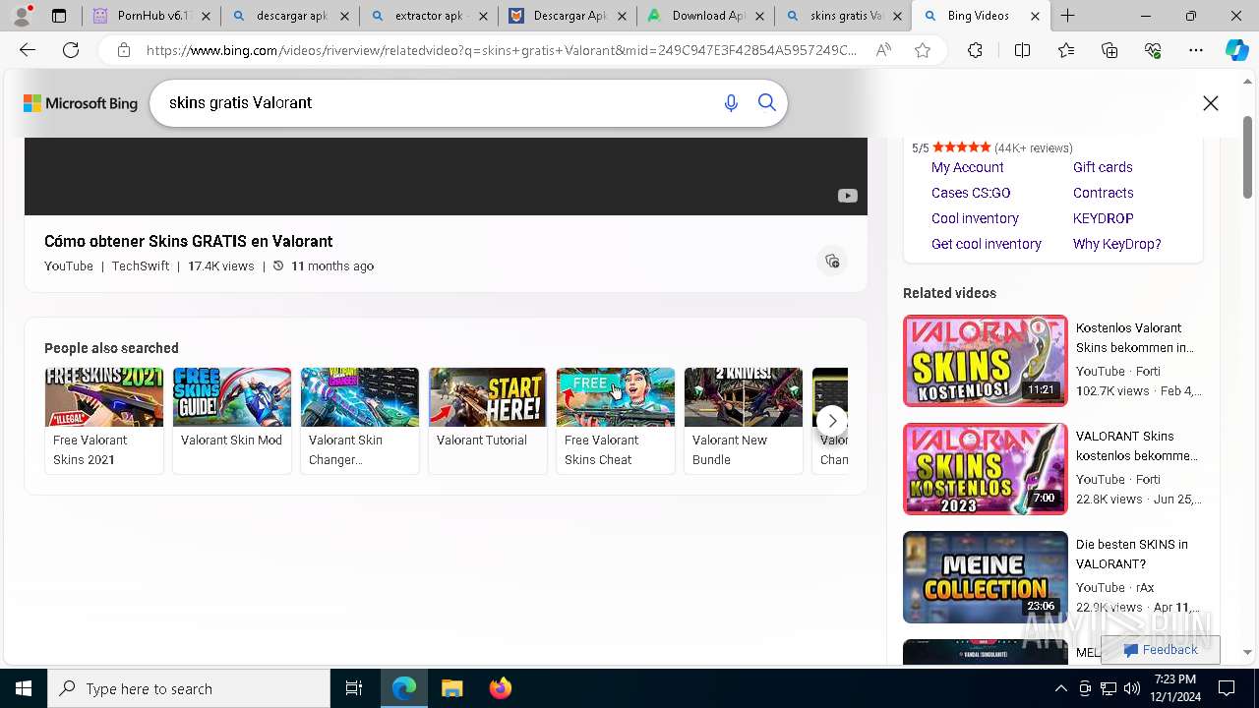This screenshot has width=1259, height=708.
Task: Open the Cases CS:GO link
Action: point(971,193)
